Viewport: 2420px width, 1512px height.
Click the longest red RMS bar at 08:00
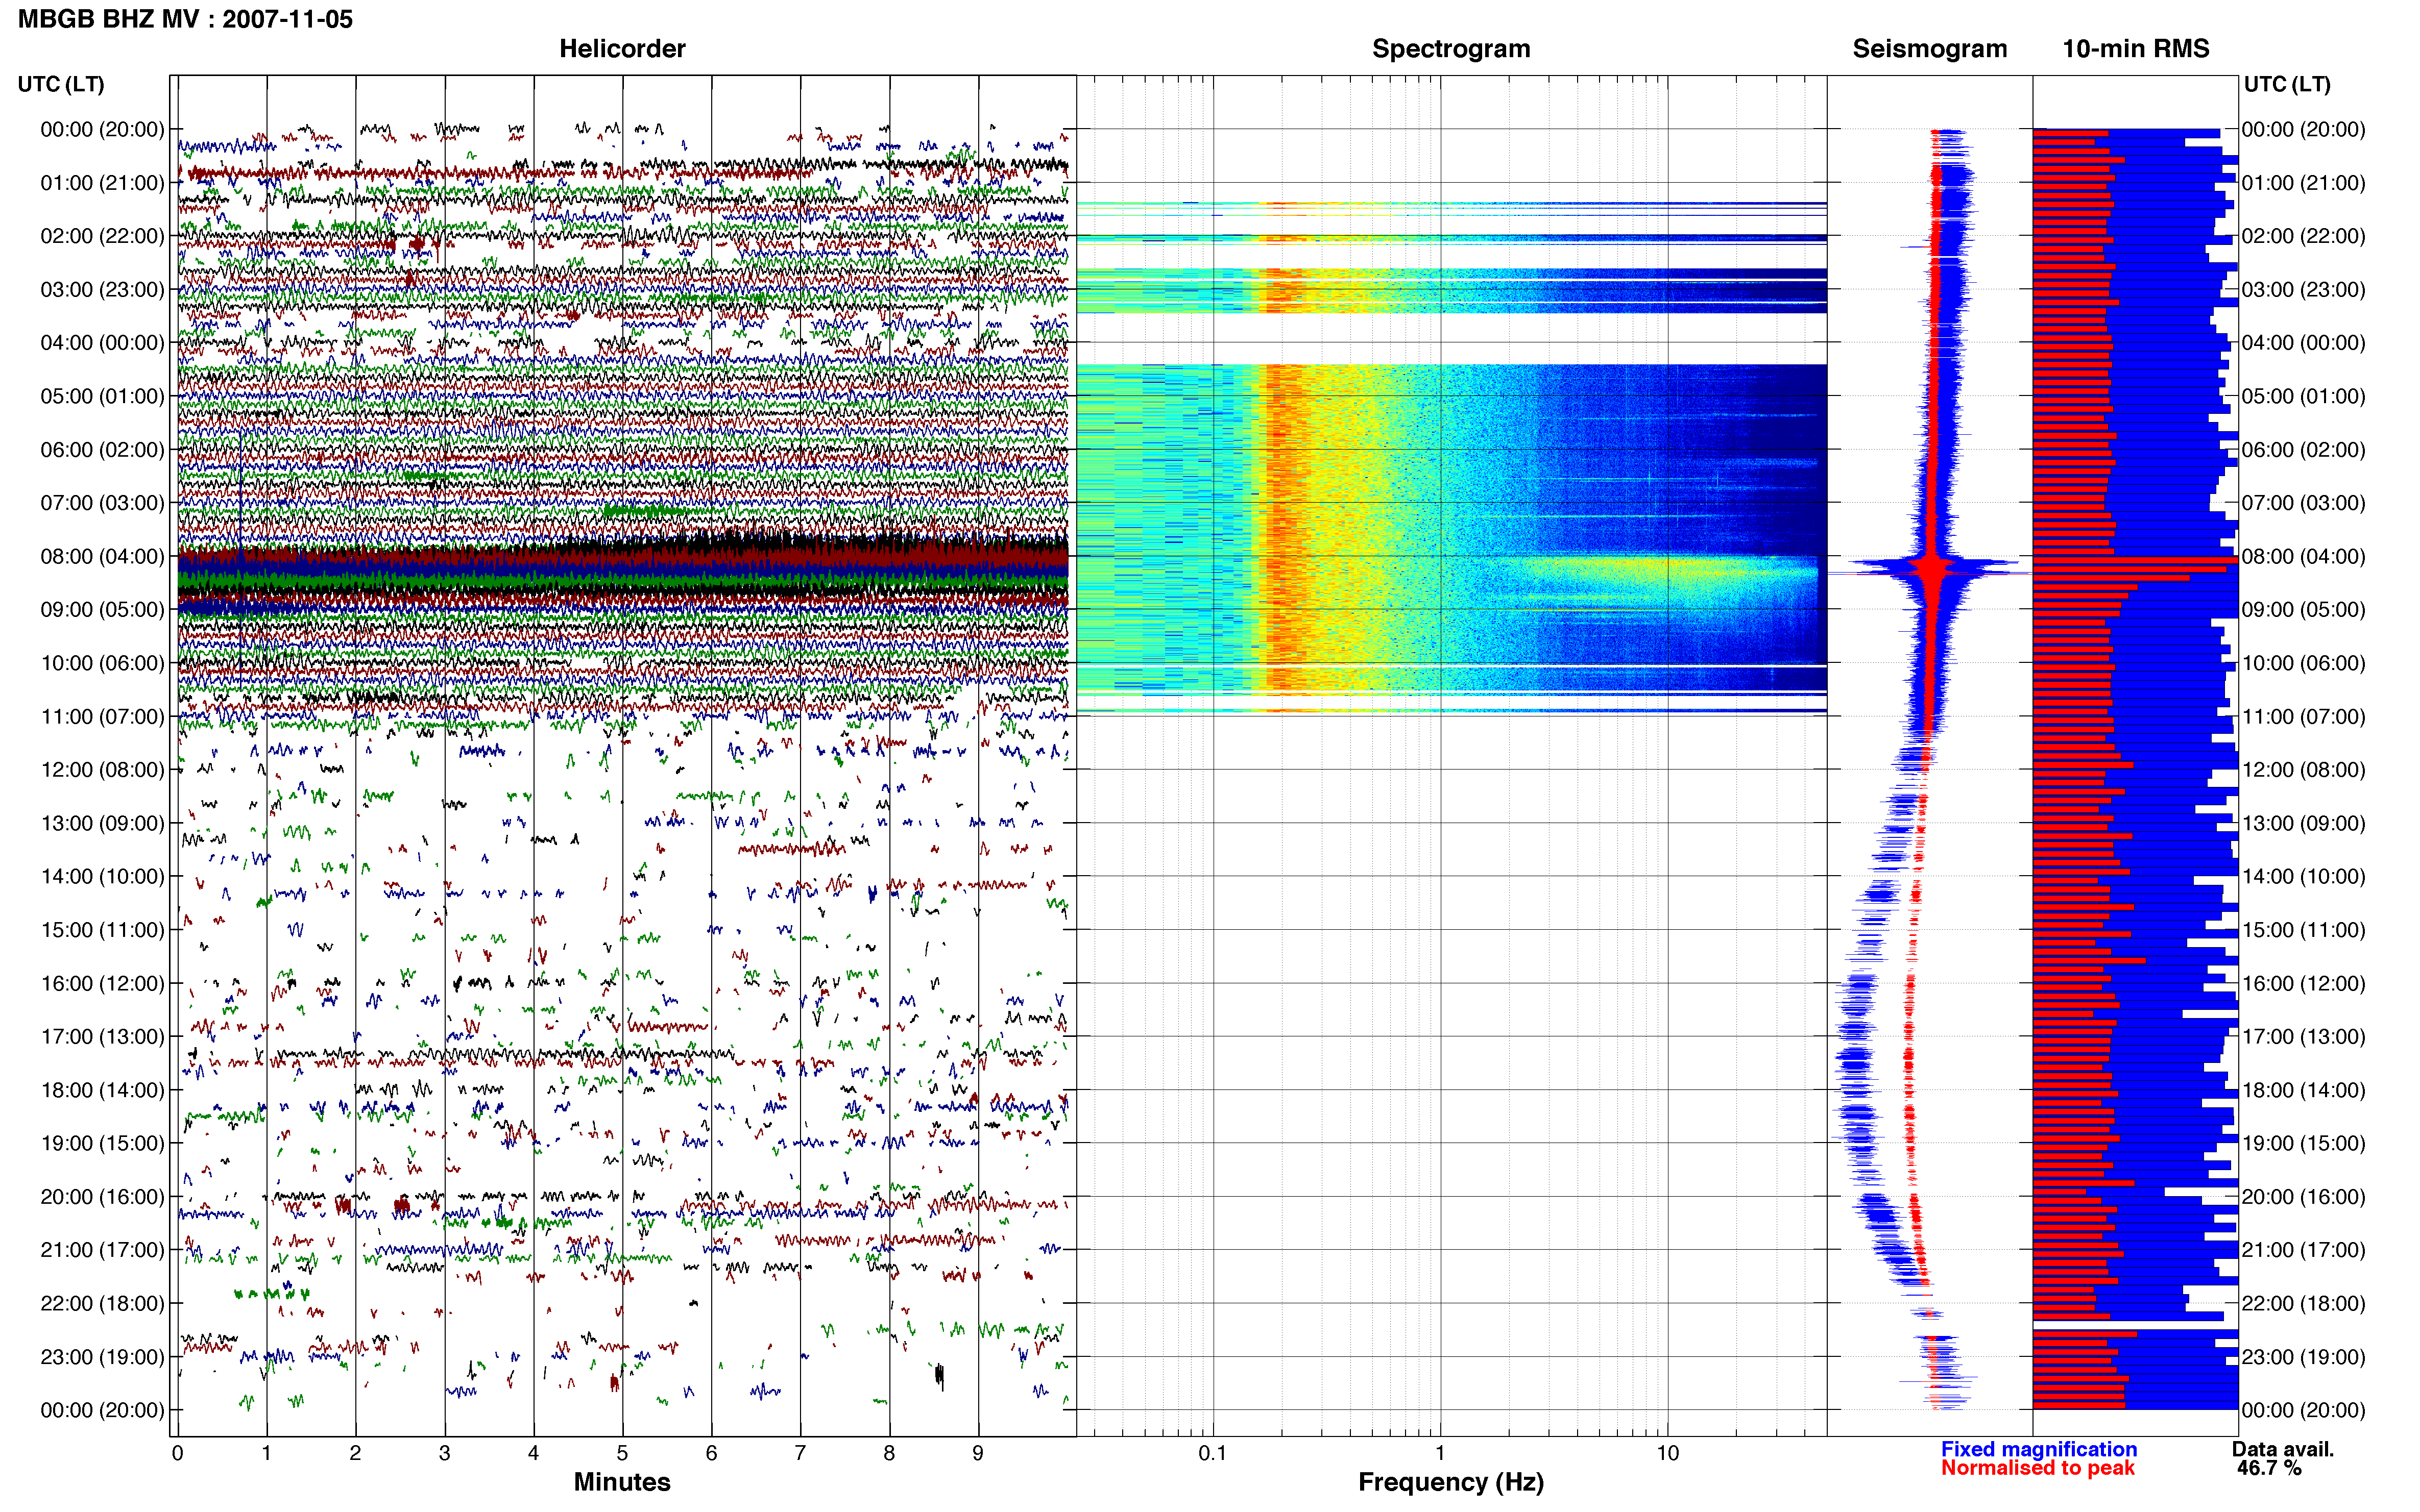(x=2135, y=560)
